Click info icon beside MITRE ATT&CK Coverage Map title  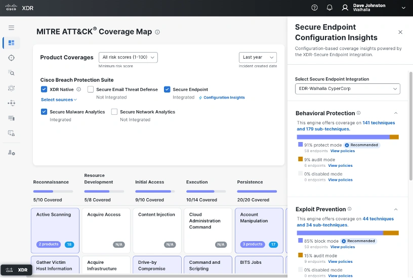click(157, 32)
